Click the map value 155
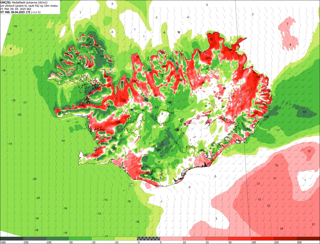 pos(210,39)
